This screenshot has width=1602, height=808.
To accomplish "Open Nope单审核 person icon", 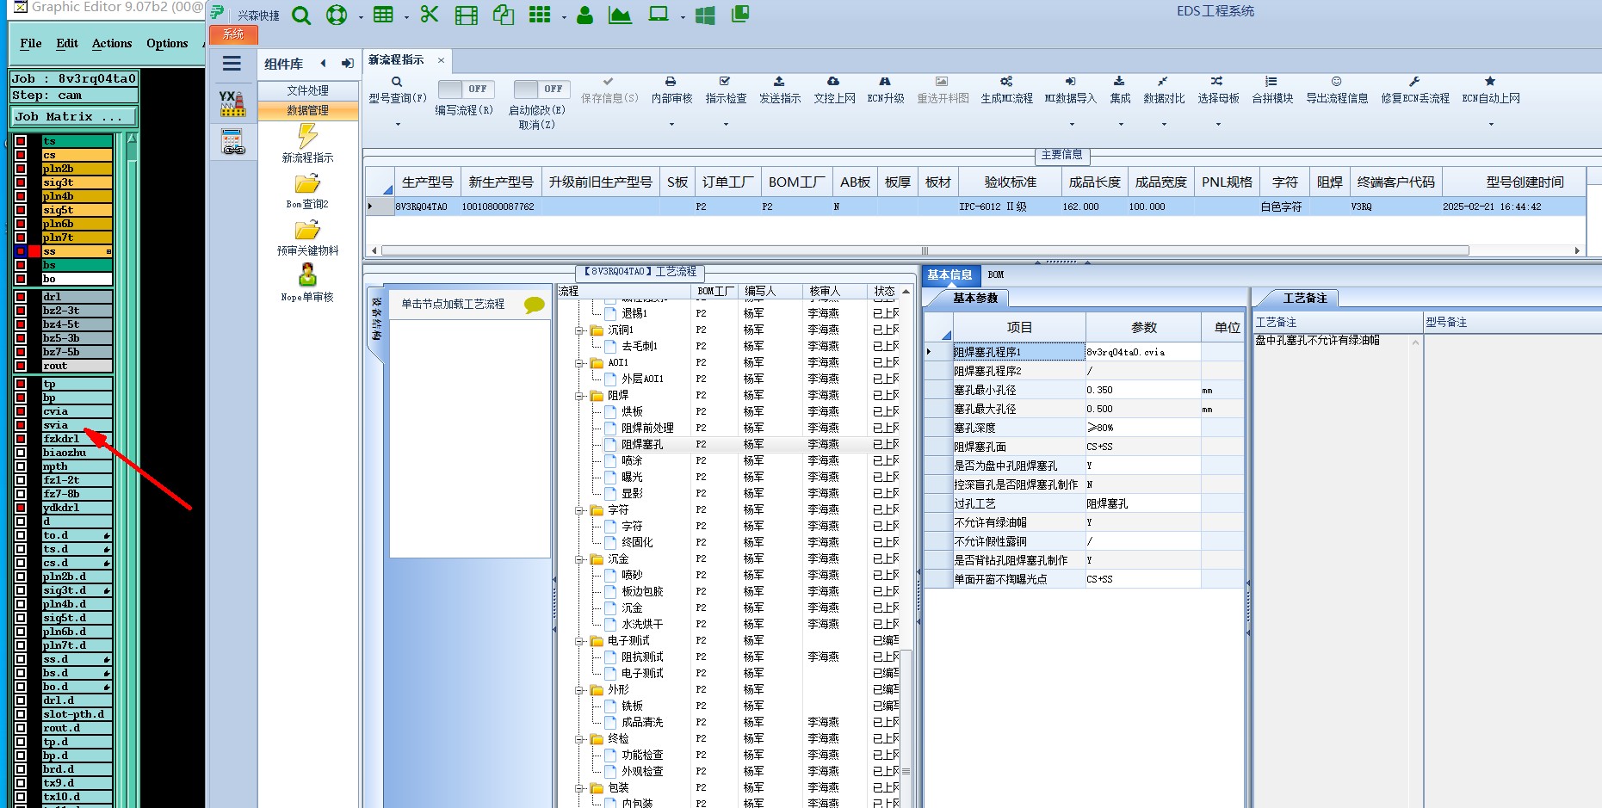I will (307, 275).
